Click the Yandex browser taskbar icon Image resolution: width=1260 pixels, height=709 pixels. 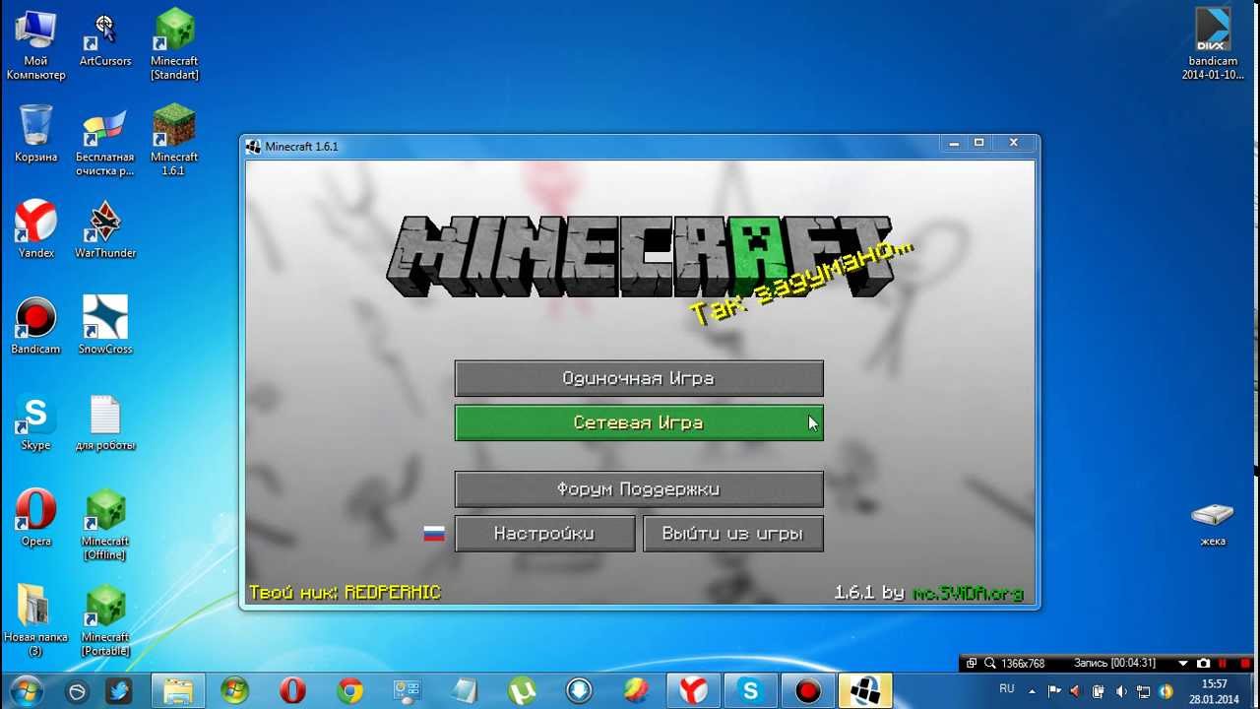[x=693, y=691]
